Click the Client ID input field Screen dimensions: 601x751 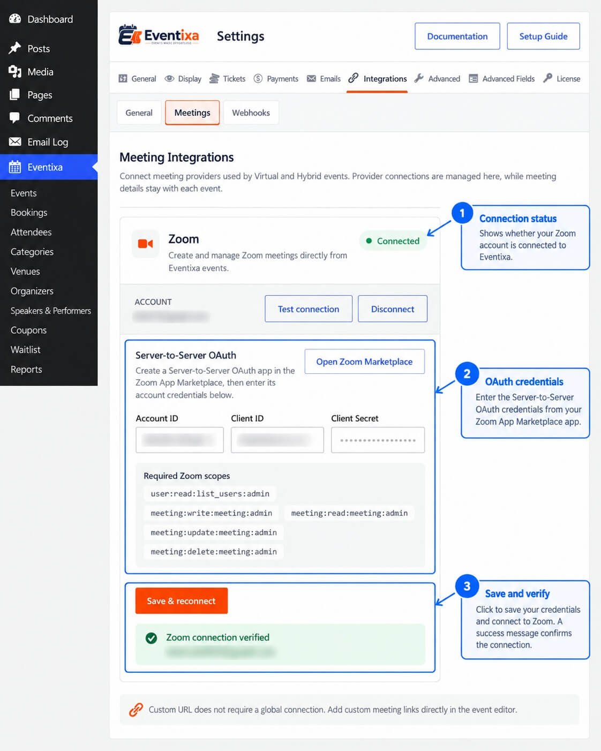pos(277,440)
